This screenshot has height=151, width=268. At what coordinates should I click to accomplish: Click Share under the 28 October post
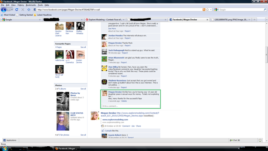click(x=139, y=126)
